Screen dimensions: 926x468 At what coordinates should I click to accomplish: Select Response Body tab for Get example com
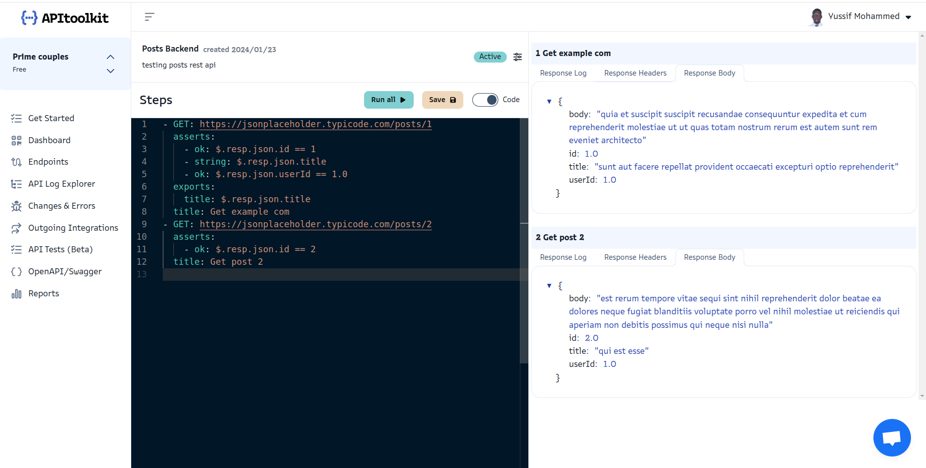(710, 73)
